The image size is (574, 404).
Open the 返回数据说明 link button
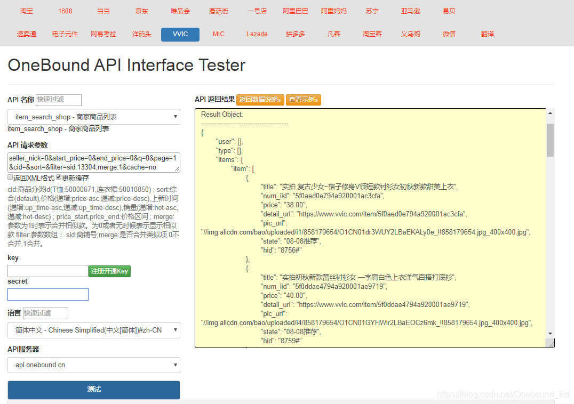click(x=260, y=100)
